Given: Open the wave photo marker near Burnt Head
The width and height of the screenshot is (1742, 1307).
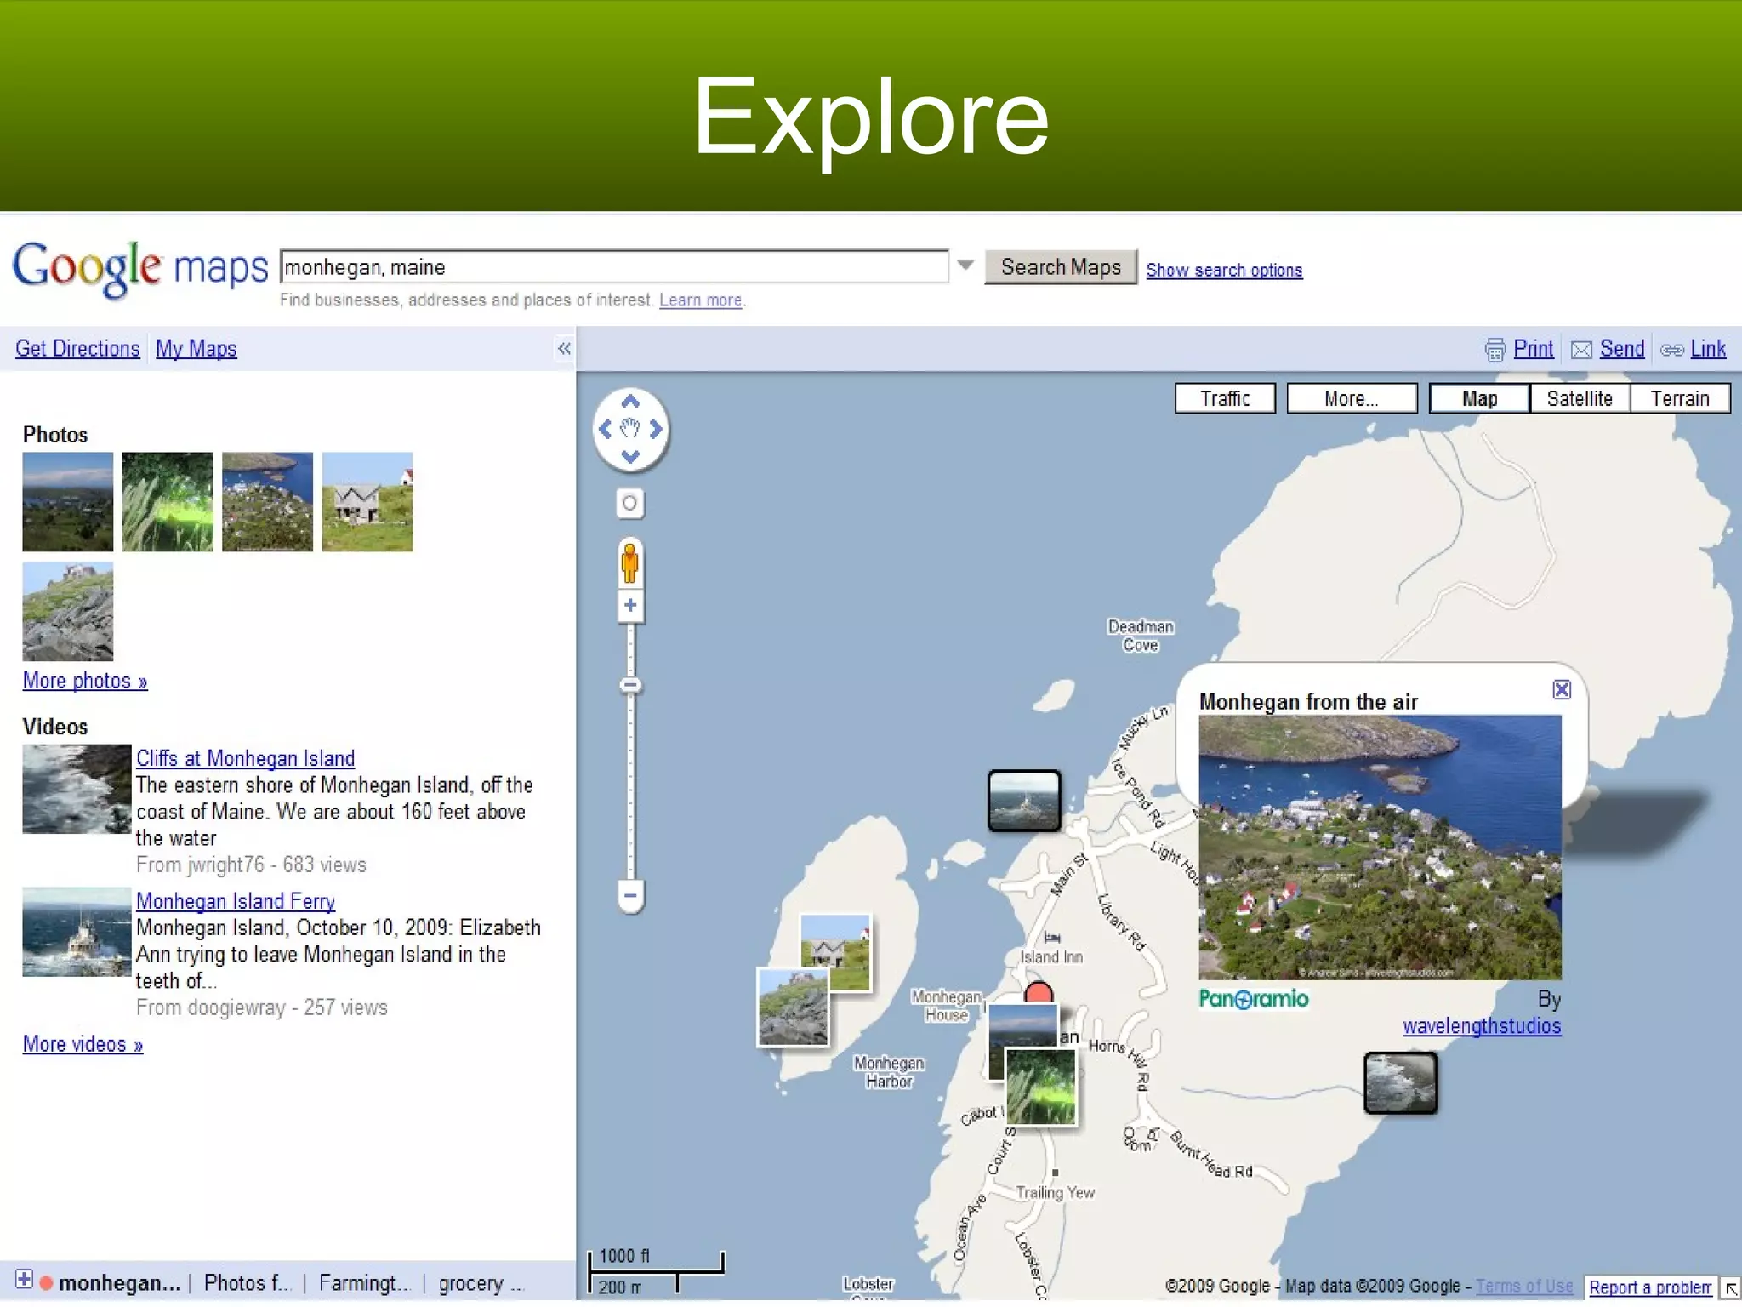Looking at the screenshot, I should pos(1401,1082).
